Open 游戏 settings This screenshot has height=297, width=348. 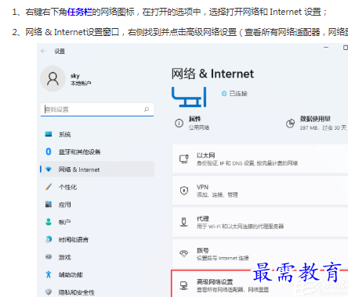97,257
